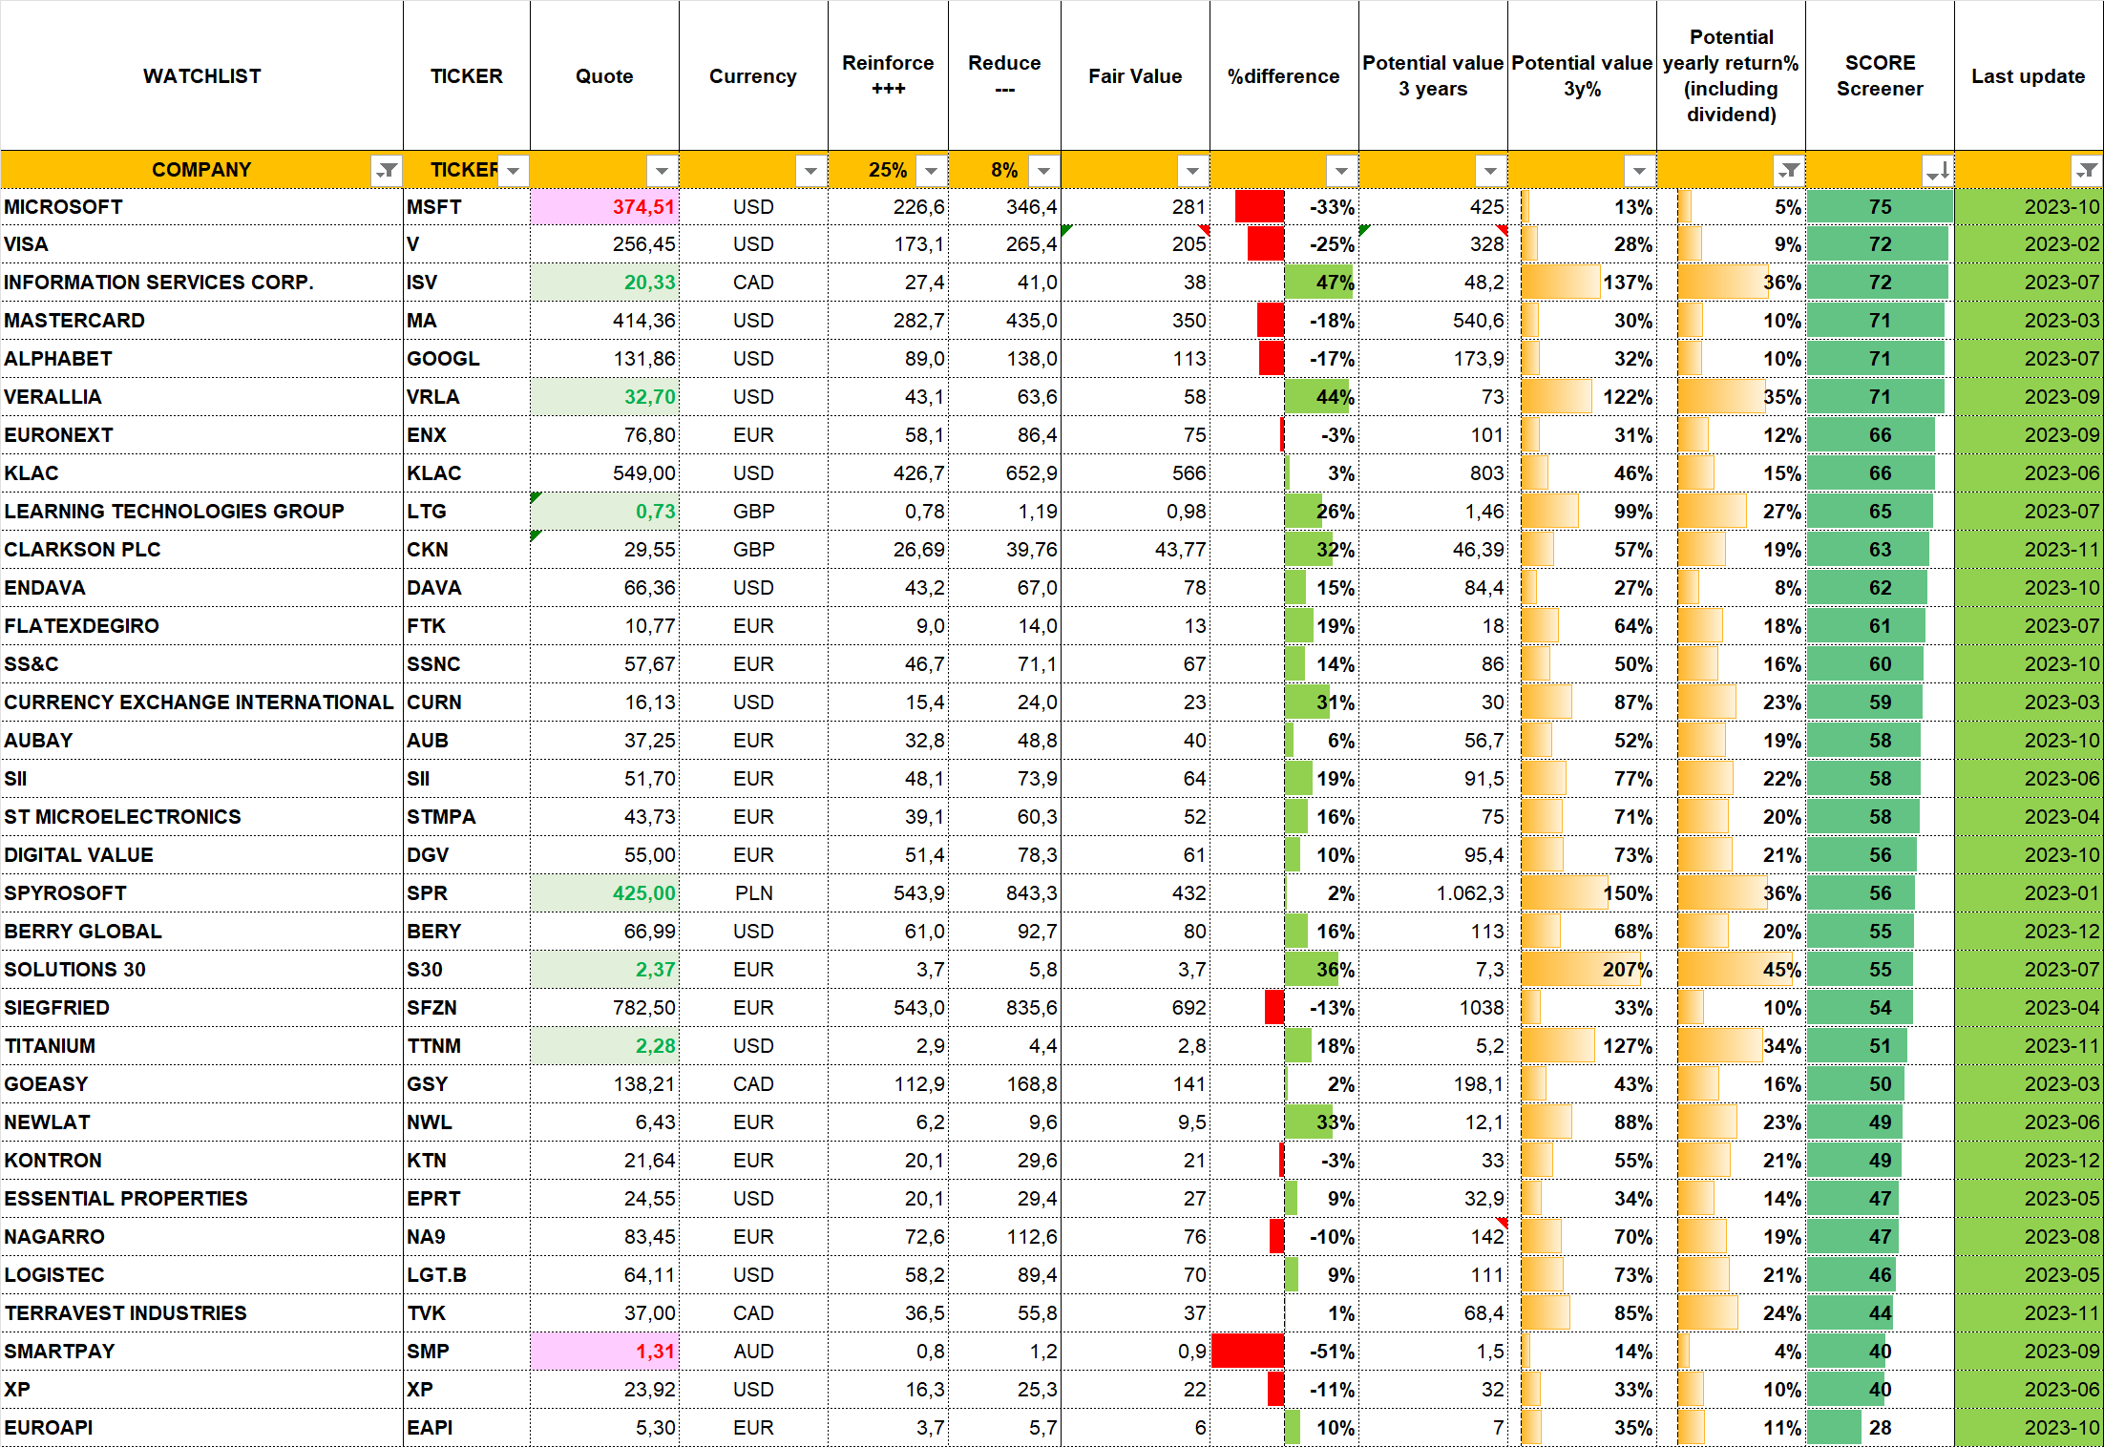The width and height of the screenshot is (2104, 1447).
Task: Click the SPYROSOFT green quote cell 425,00
Action: click(604, 893)
